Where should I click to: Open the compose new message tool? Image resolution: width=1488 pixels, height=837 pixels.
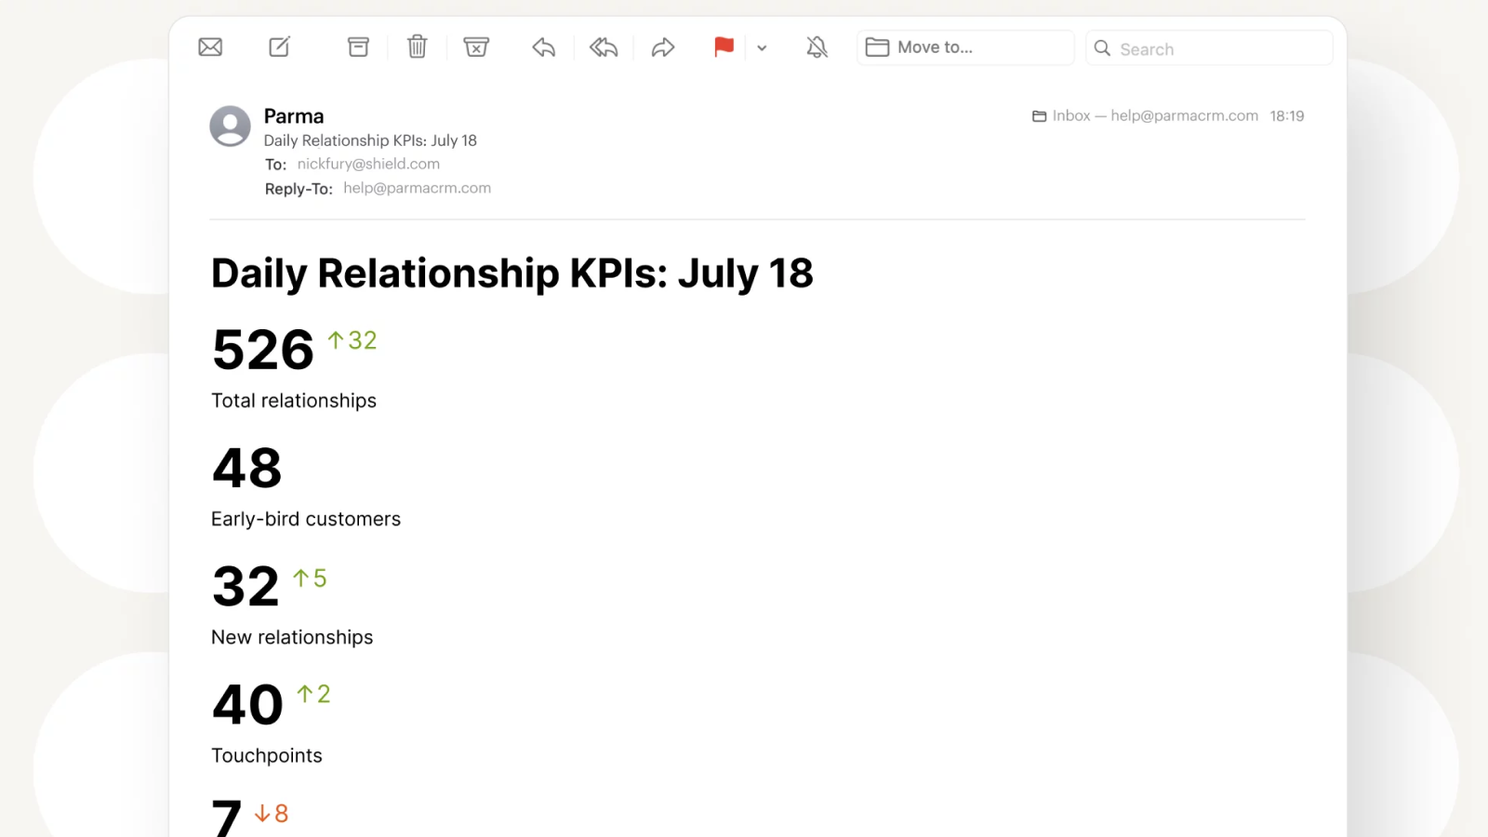[278, 46]
